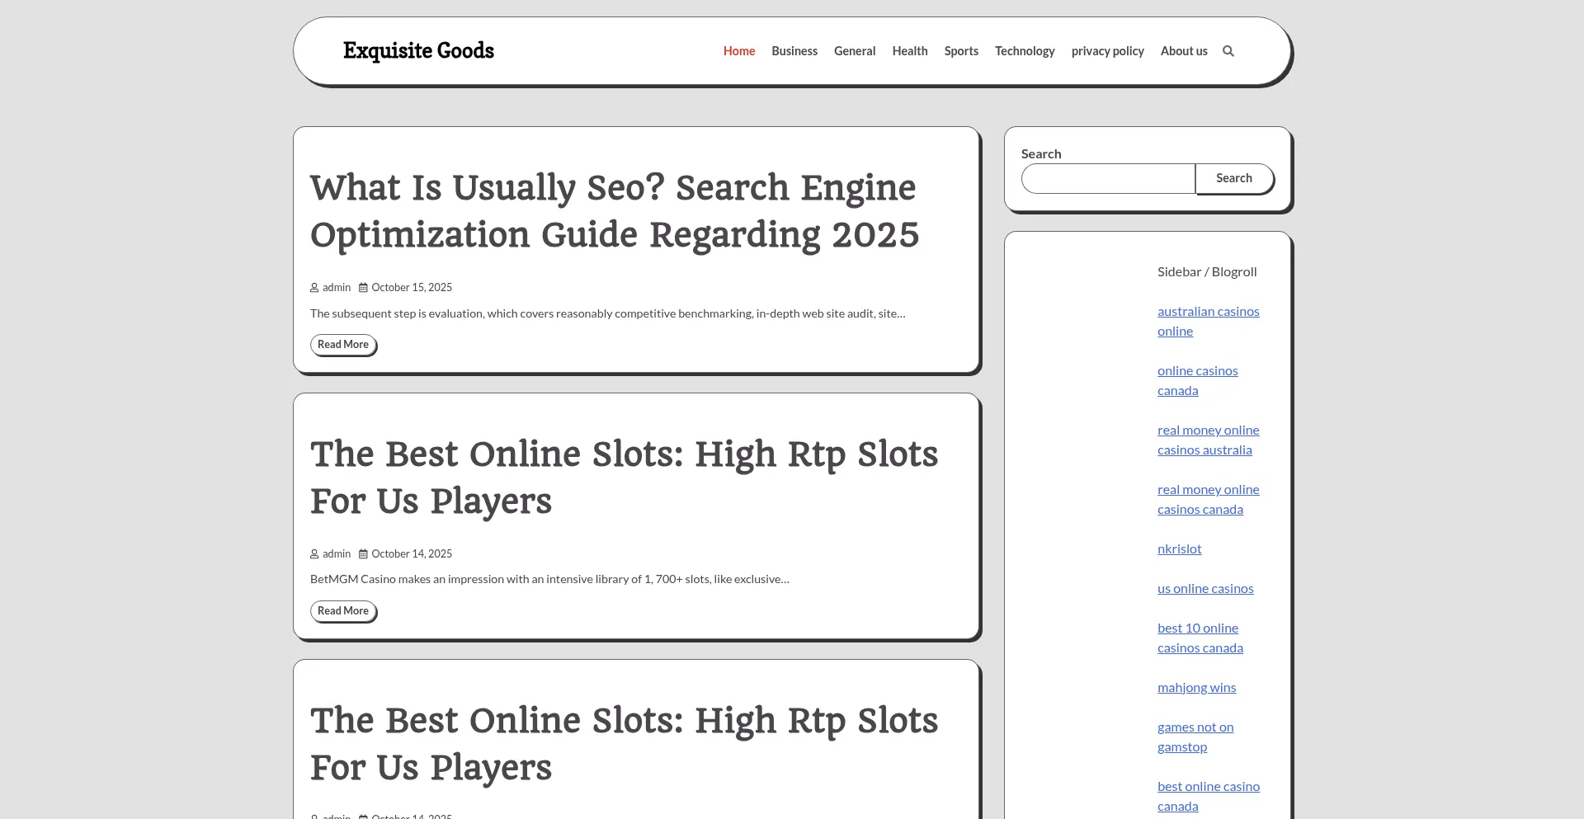Go to the Health category

point(909,51)
